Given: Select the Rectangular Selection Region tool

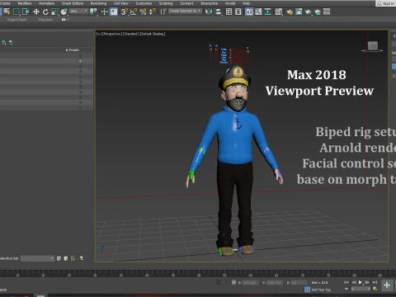Looking at the screenshot, I should pyautogui.click(x=16, y=12).
